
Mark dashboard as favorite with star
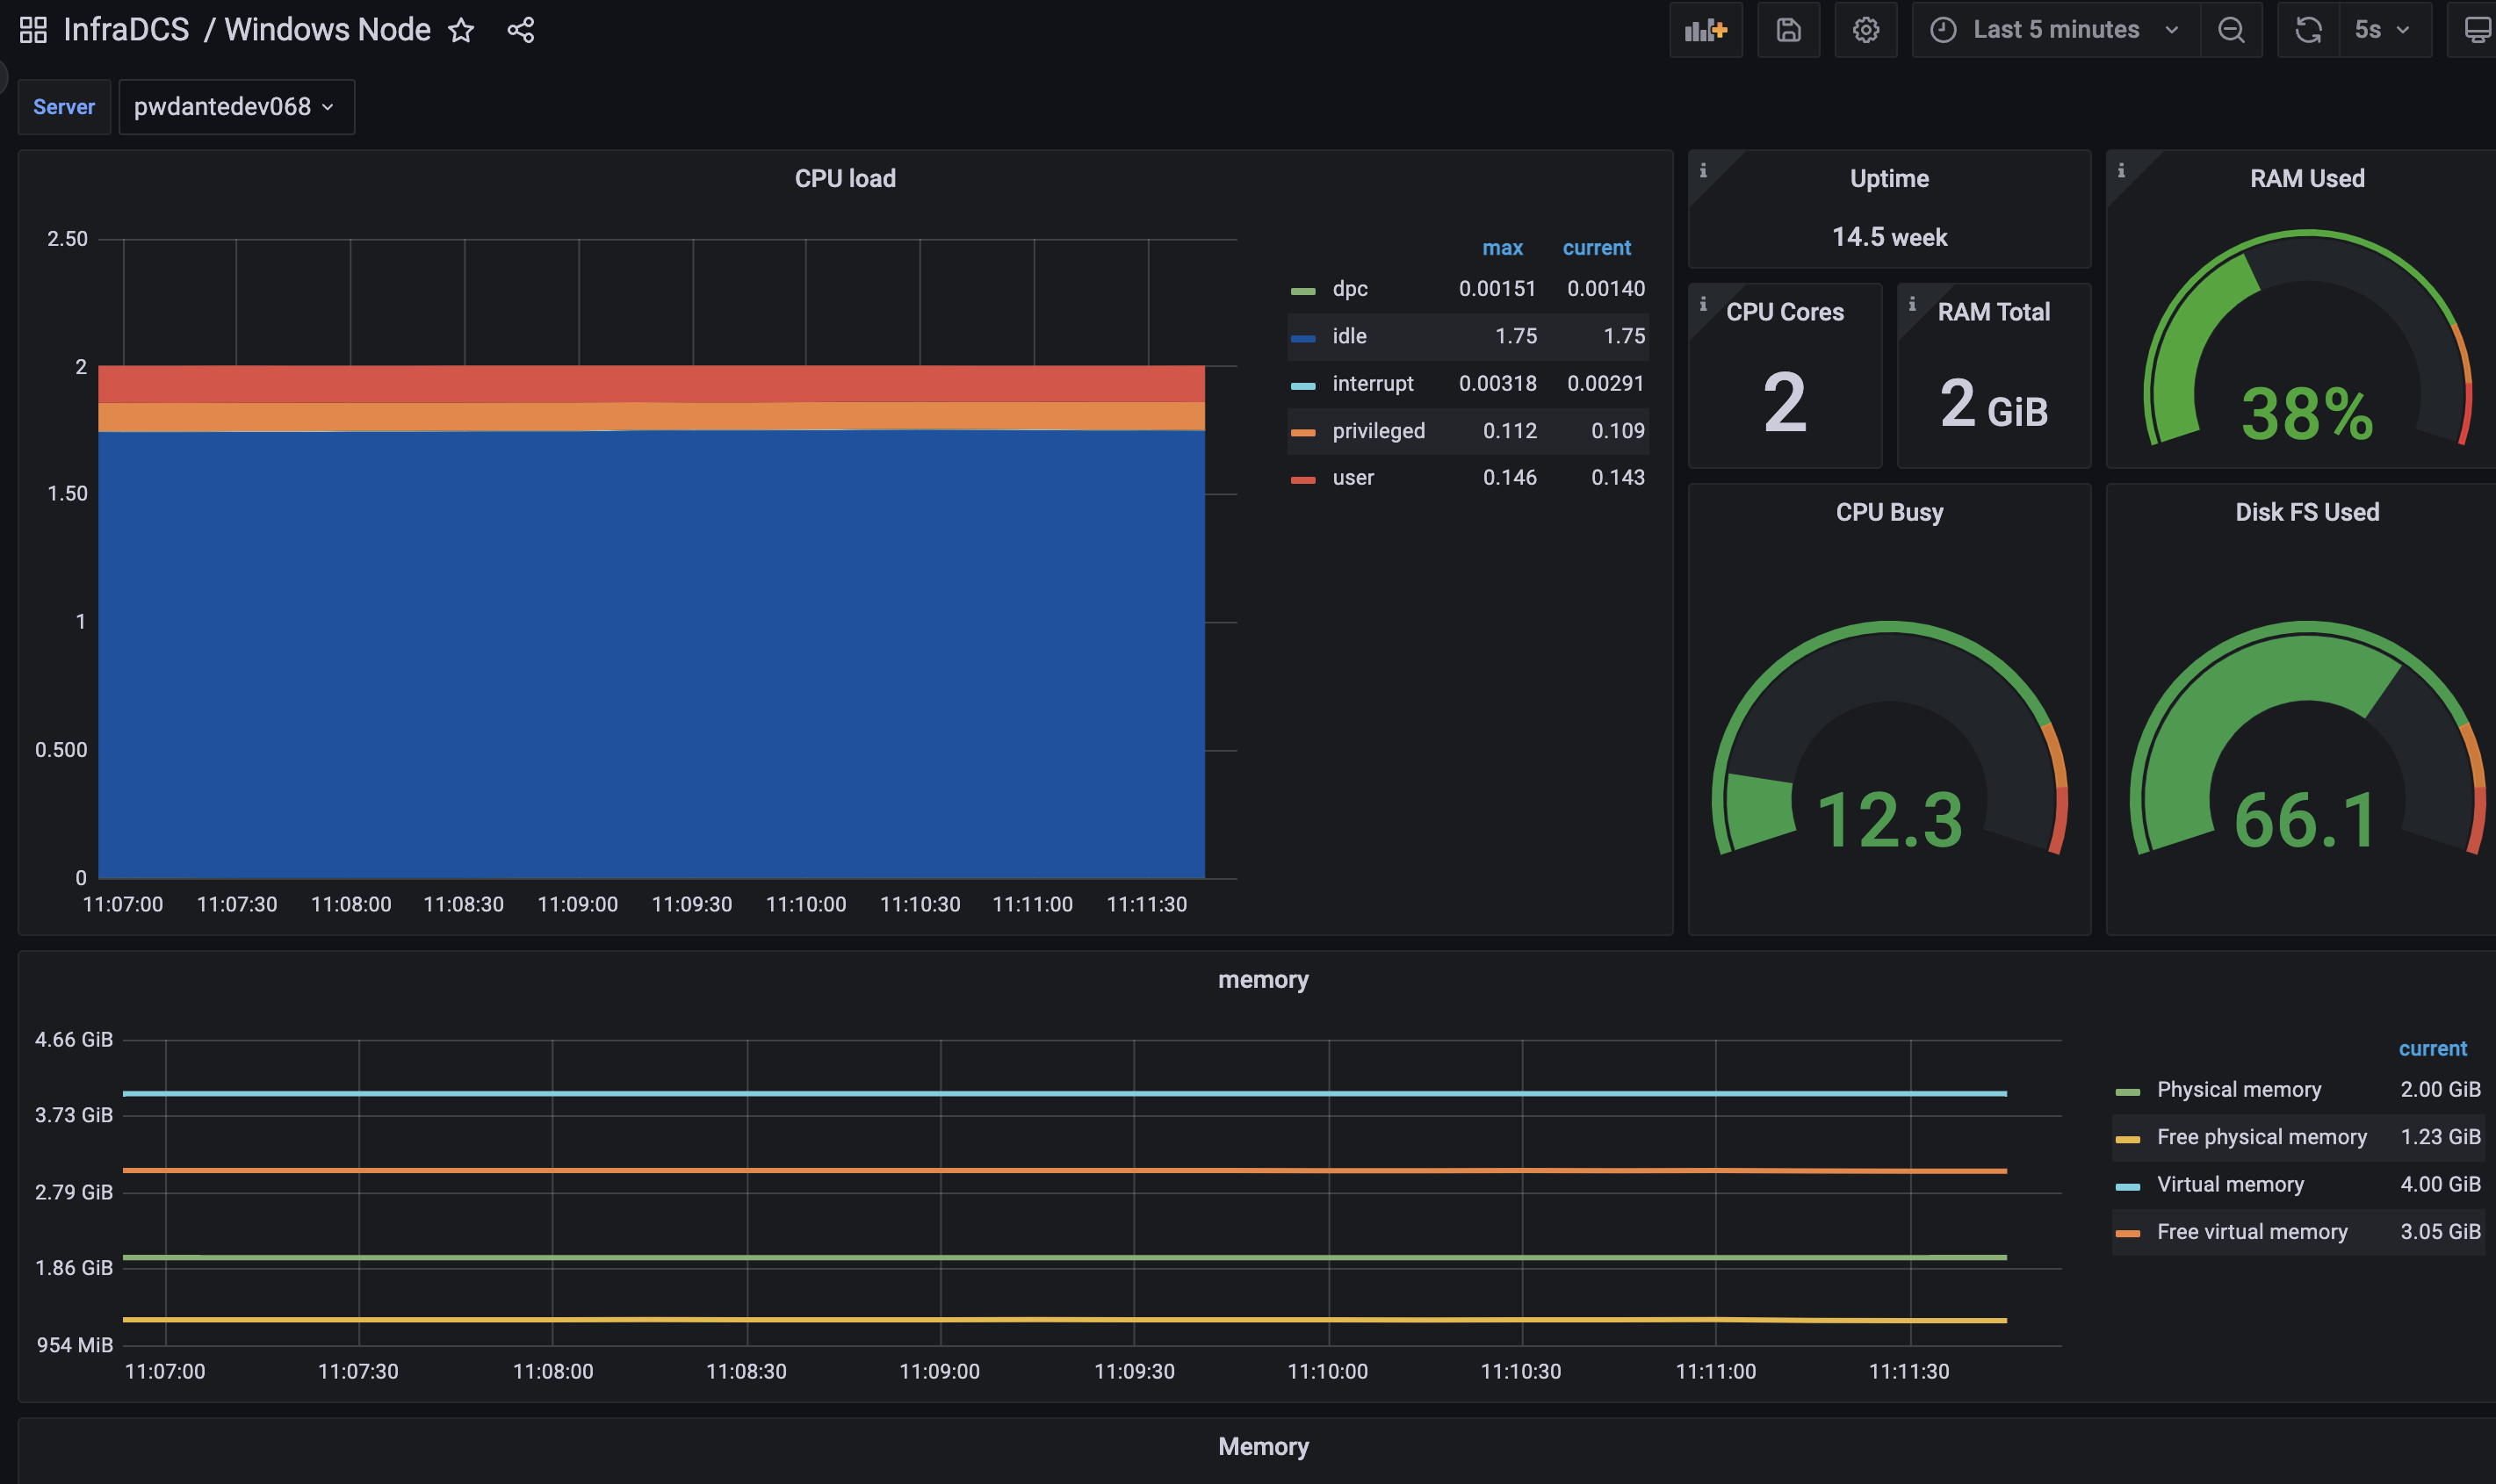pos(461,30)
